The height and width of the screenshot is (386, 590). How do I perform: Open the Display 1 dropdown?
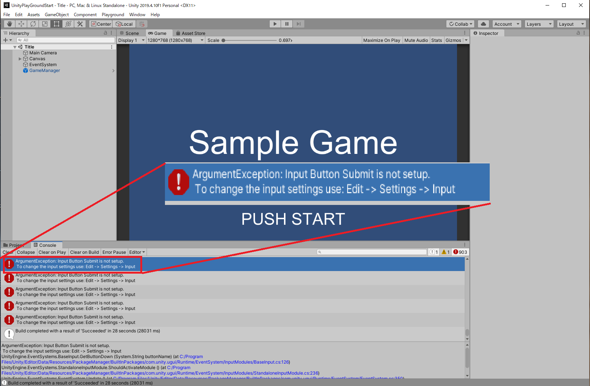(132, 40)
